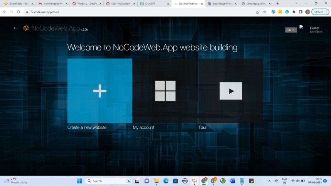331x186 pixels.
Task: Open Notepad from the taskbar
Action: pos(242,181)
